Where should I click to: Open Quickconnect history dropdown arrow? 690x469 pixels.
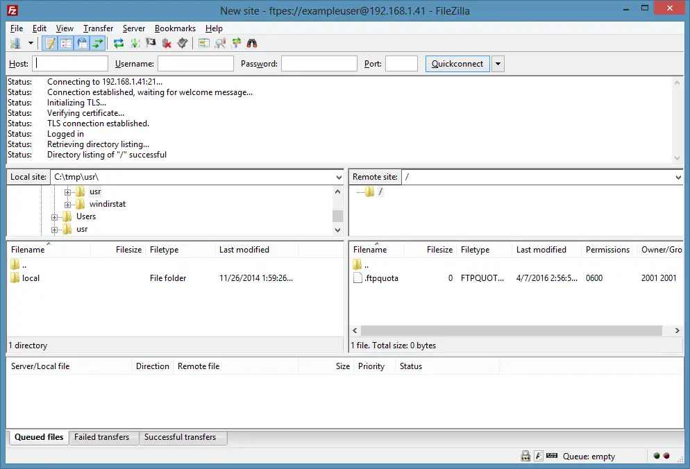[x=498, y=64]
